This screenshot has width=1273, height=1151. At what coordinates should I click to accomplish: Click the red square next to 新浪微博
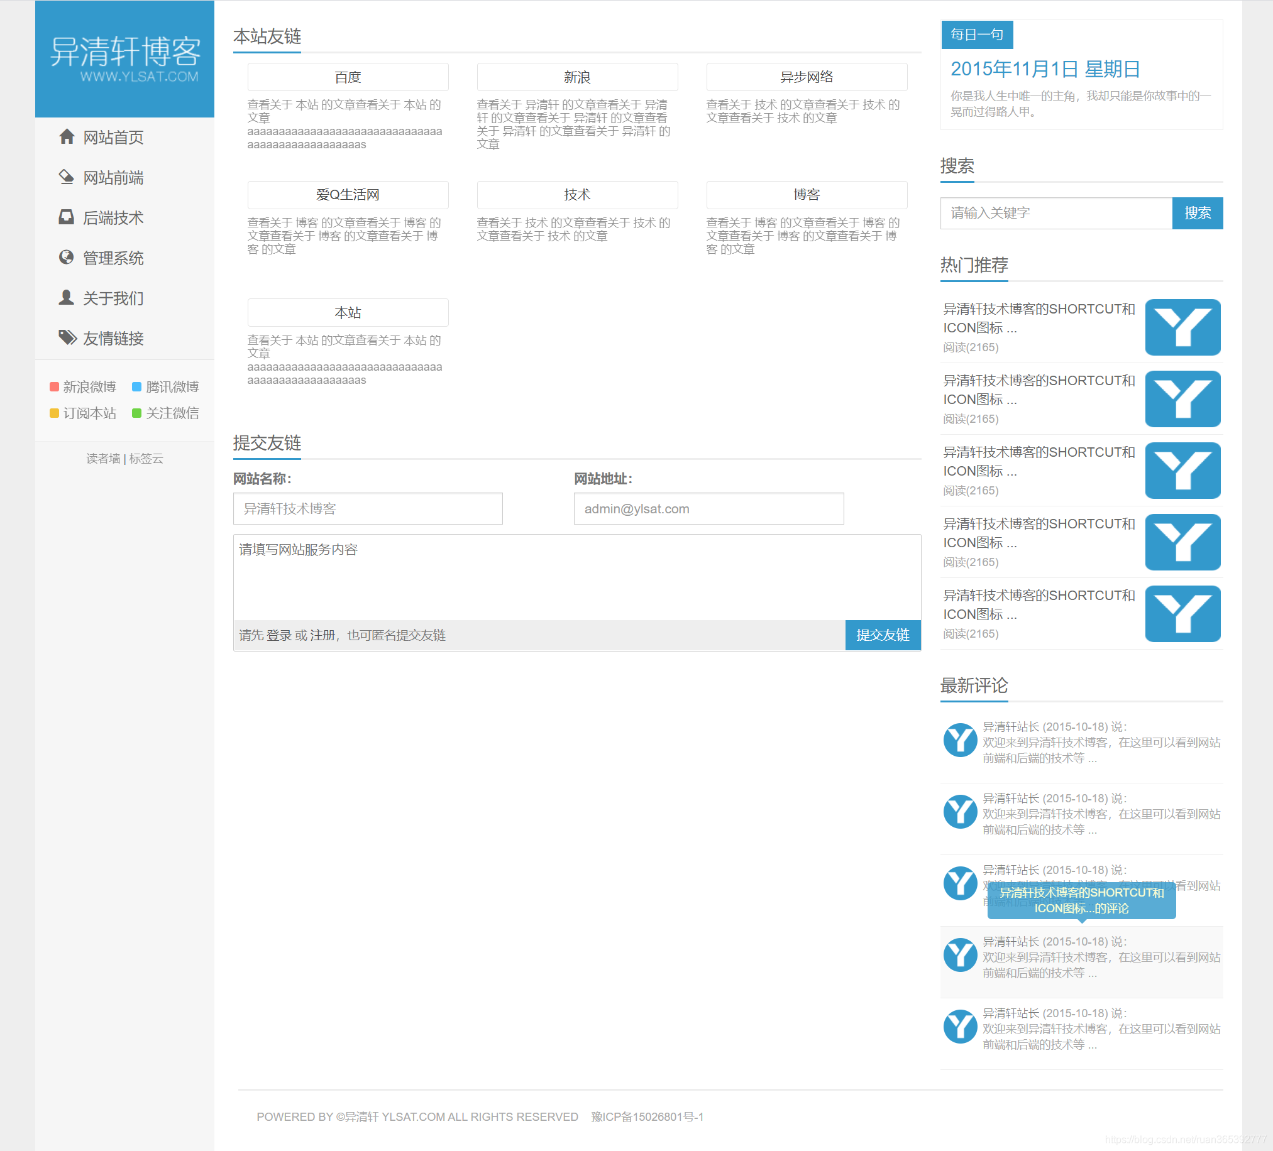(x=54, y=387)
